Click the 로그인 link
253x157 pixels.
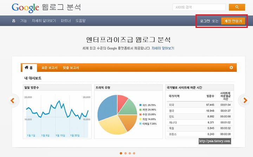tap(205, 21)
